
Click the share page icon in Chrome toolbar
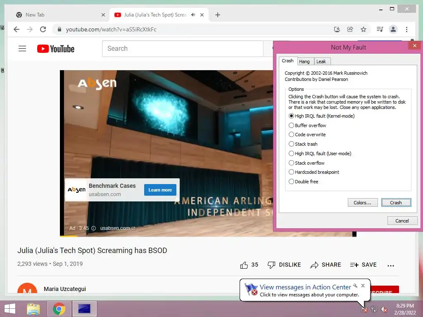pos(350,29)
